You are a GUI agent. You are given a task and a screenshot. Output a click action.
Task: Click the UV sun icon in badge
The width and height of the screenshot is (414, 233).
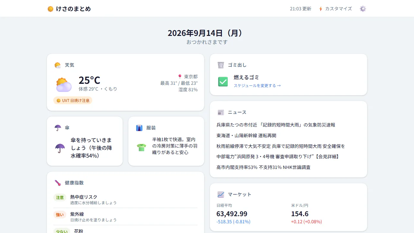click(59, 101)
